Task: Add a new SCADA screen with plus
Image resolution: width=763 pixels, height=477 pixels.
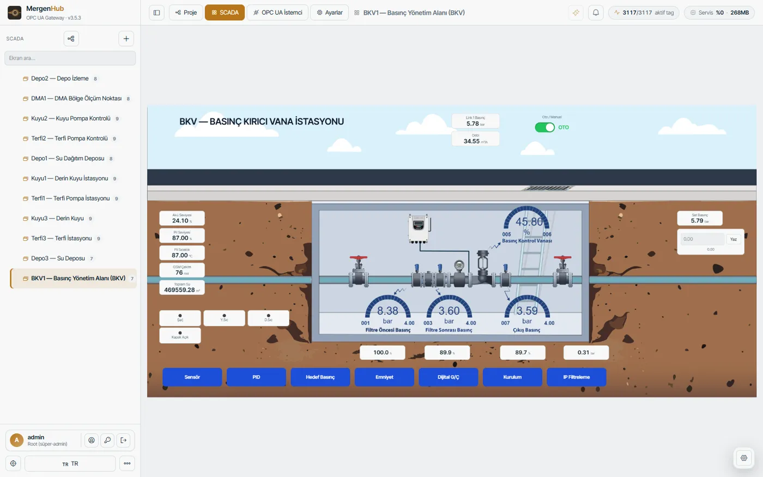Action: [x=126, y=39]
